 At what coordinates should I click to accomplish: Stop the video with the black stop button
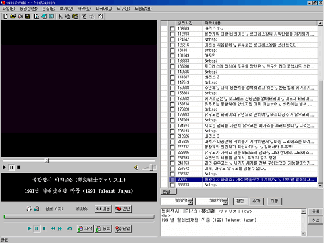18,167
